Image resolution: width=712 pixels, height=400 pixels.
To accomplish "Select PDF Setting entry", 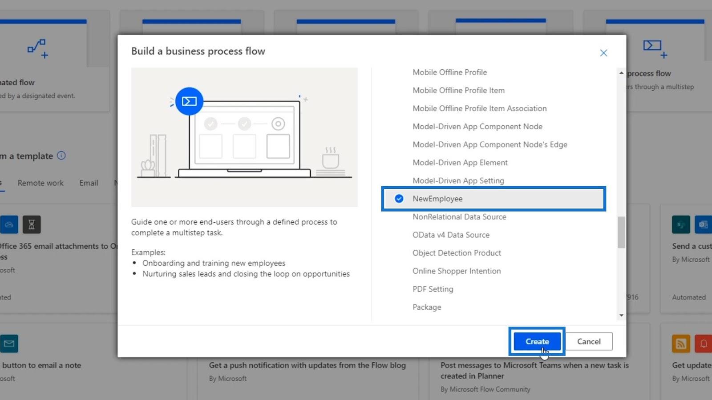I will click(433, 289).
